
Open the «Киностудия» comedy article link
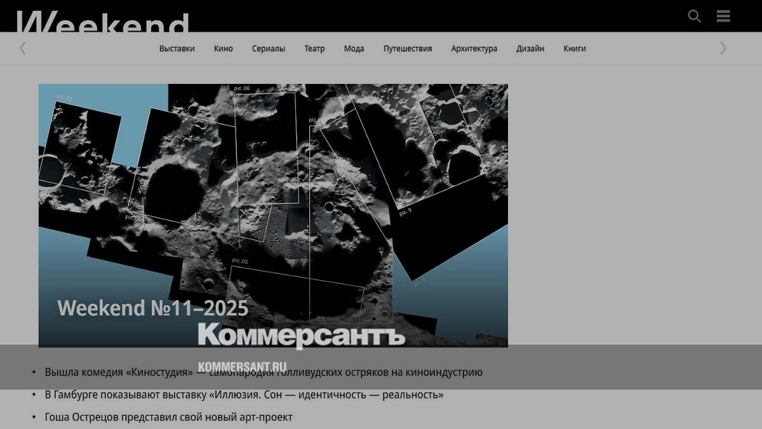click(263, 372)
